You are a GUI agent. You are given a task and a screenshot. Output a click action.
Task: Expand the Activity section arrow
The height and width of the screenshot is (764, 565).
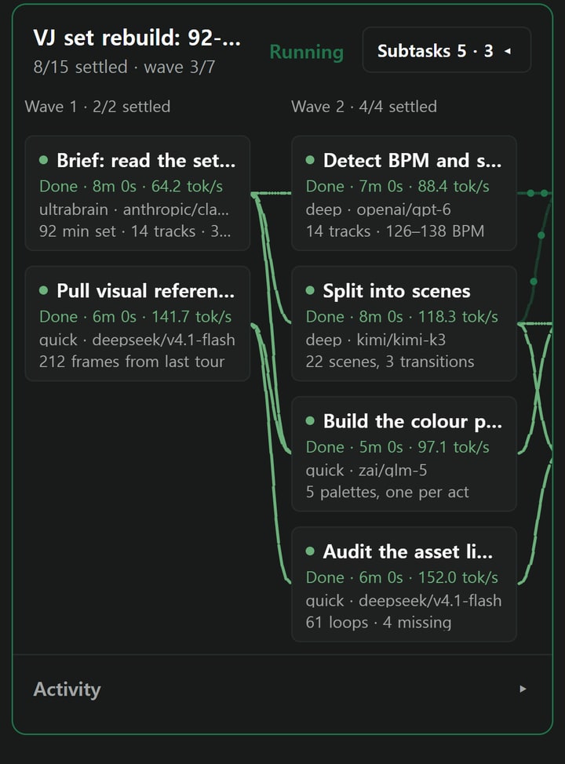coord(523,689)
